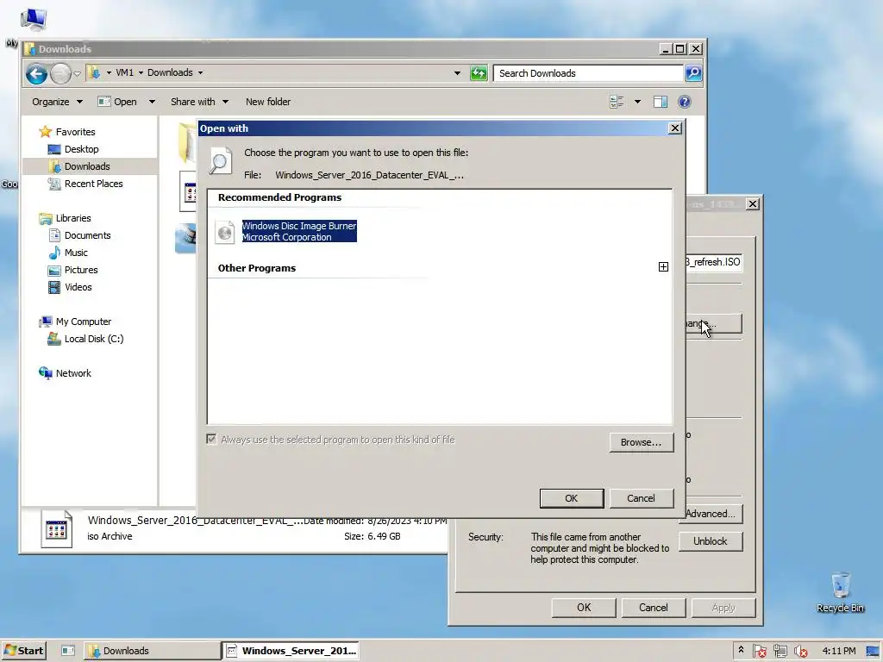Screen dimensions: 883x662
Task: Open Videos library
Action: click(78, 287)
